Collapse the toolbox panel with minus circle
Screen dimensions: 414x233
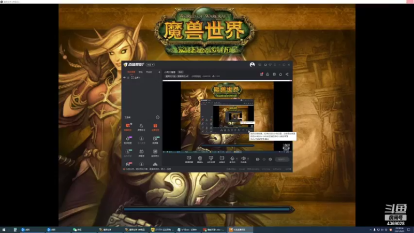coord(158,118)
